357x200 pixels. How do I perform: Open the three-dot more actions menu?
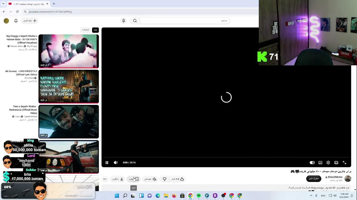click(x=105, y=179)
